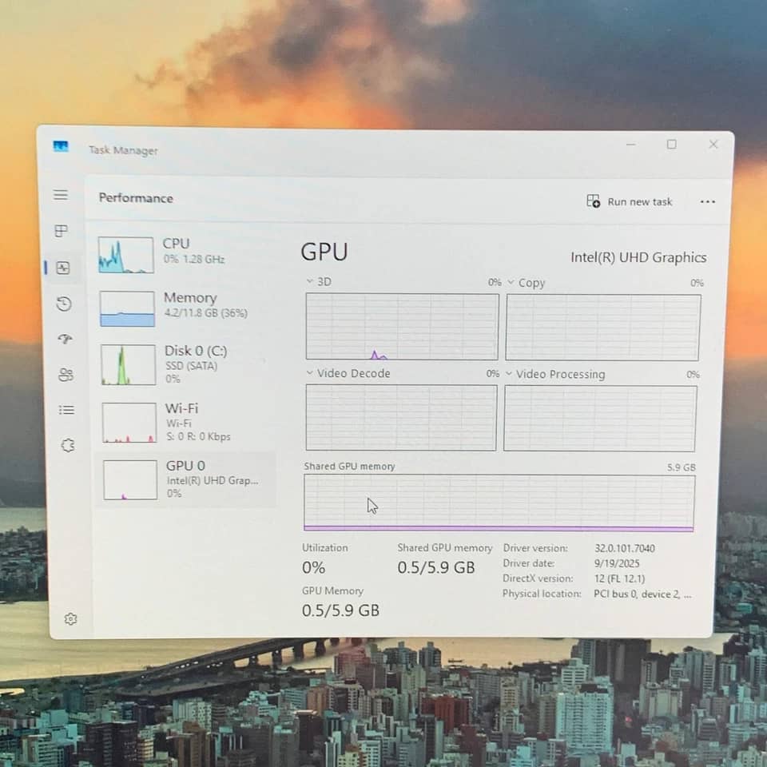This screenshot has width=767, height=767.
Task: Select the Wi-Fi performance entry
Action: tap(187, 423)
